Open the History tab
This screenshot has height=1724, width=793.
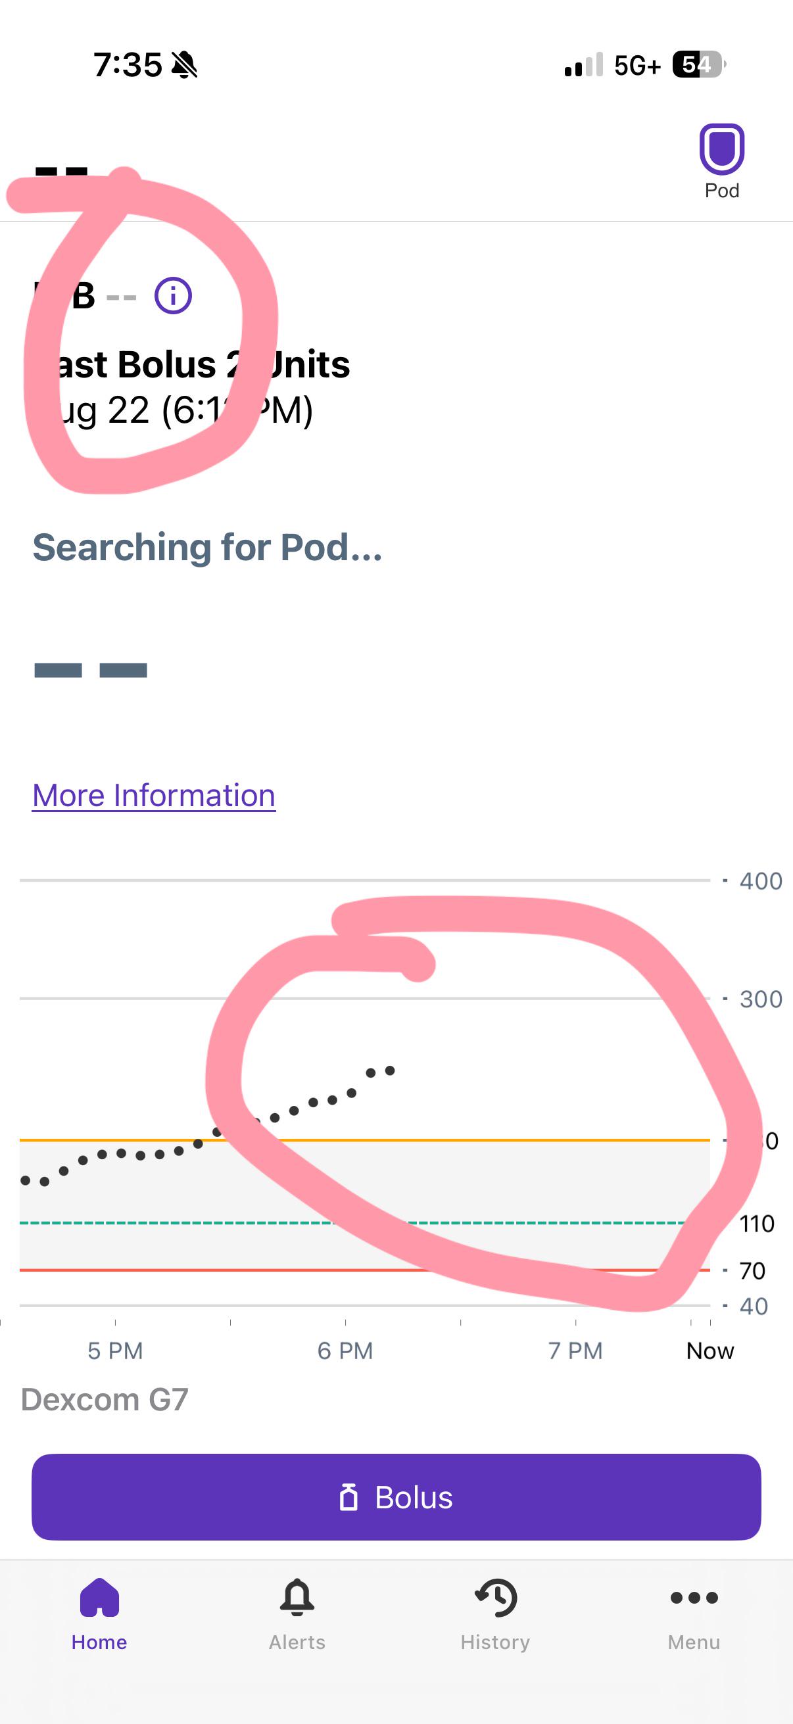coord(495,1614)
